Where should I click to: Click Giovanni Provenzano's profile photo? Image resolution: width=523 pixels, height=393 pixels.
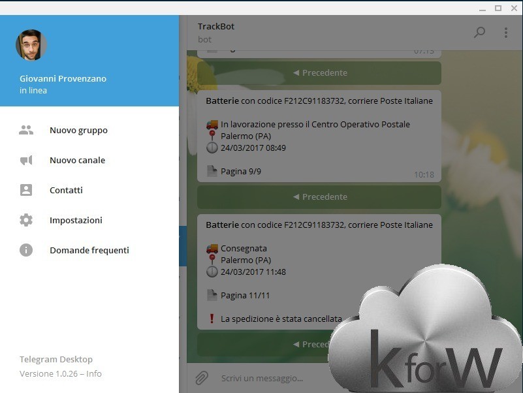[31, 44]
